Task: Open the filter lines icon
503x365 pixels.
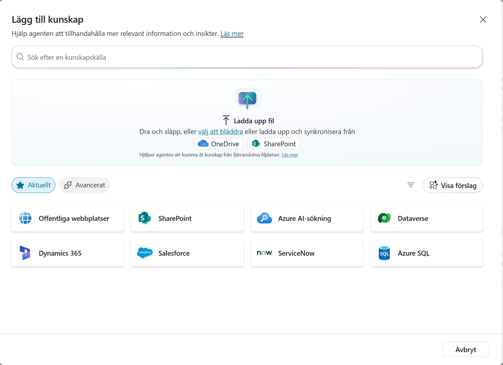Action: coord(411,185)
